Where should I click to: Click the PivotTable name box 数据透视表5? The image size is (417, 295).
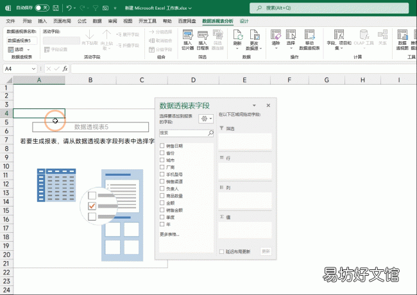(22, 40)
